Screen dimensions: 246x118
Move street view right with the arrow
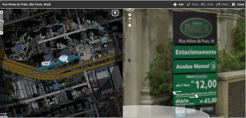194,96
